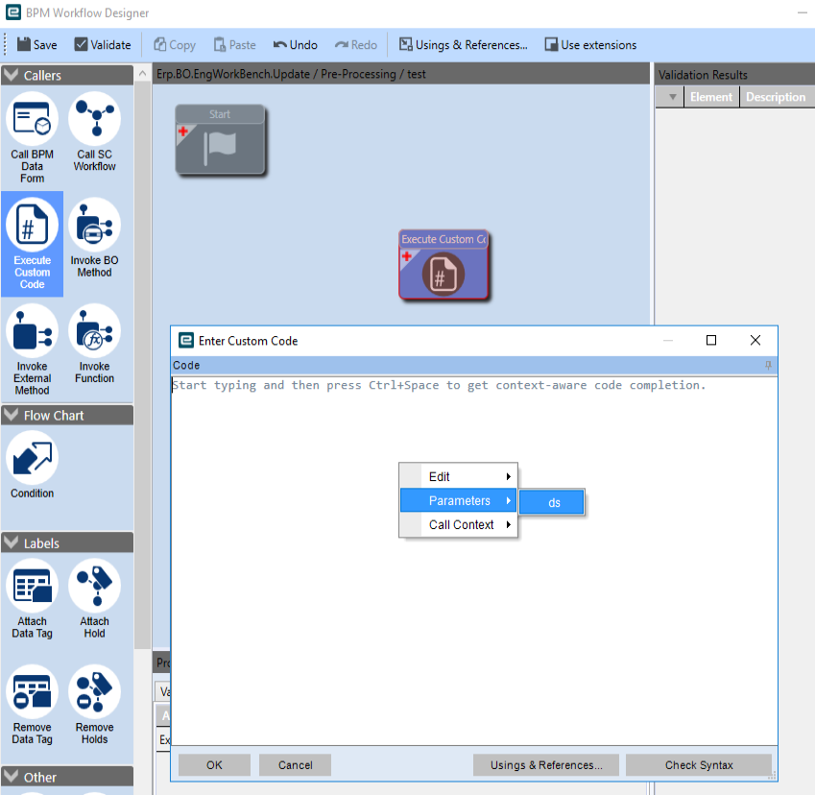Click the Copy toolbar button
The width and height of the screenshot is (815, 795).
pos(175,45)
